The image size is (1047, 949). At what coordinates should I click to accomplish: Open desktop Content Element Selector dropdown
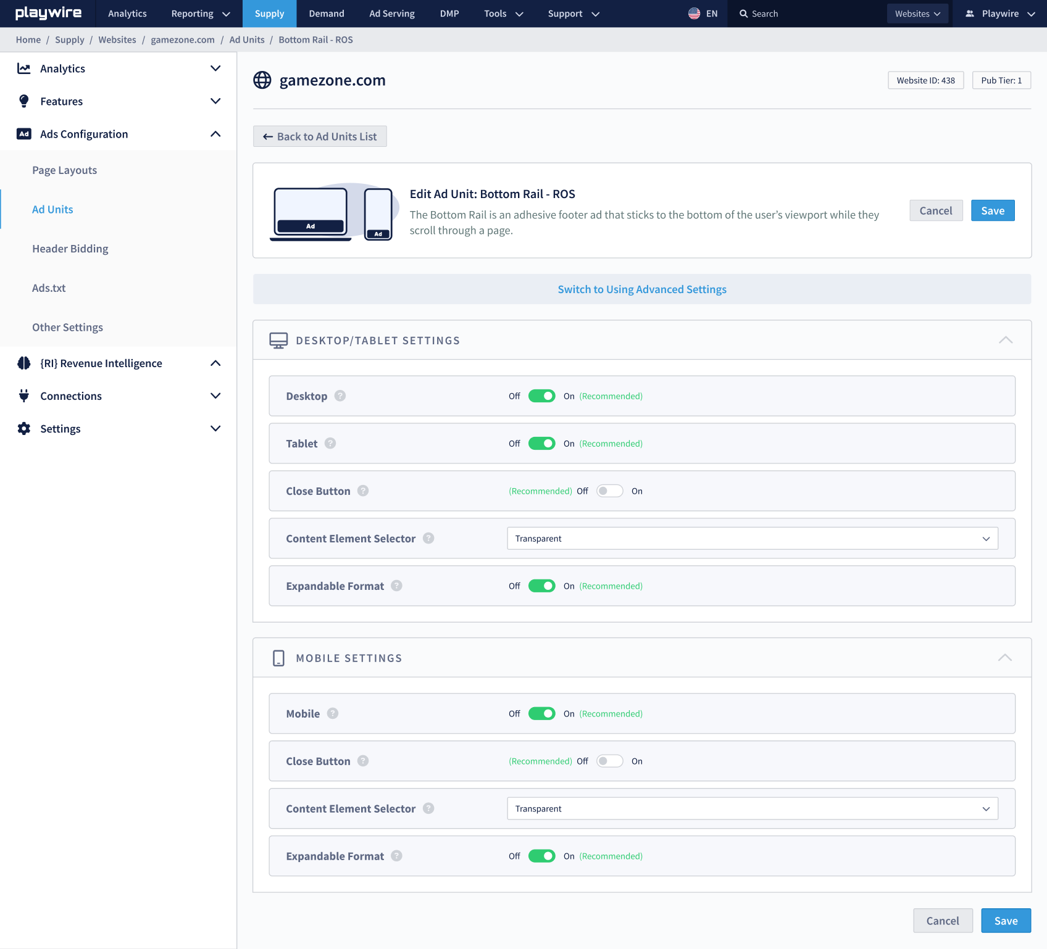(x=753, y=539)
